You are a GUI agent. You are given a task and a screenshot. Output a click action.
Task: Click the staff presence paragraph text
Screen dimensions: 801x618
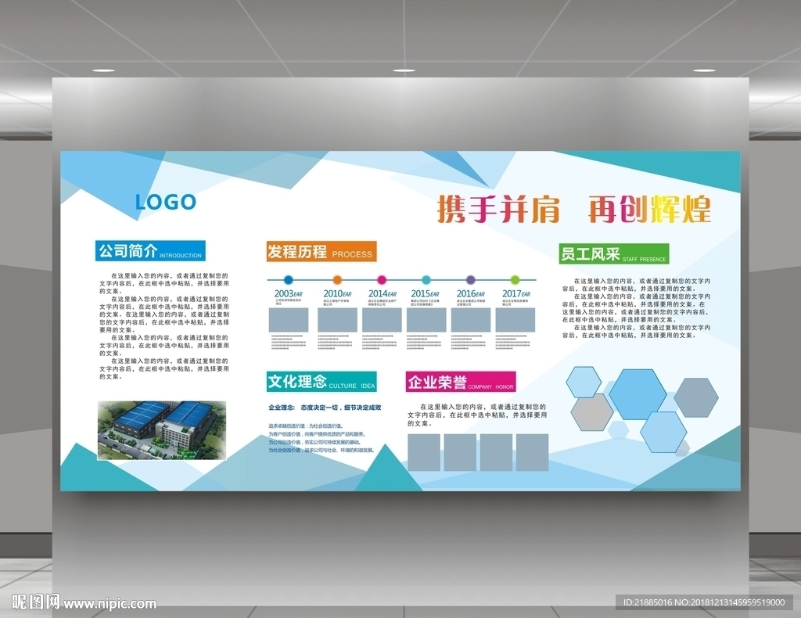pos(636,308)
